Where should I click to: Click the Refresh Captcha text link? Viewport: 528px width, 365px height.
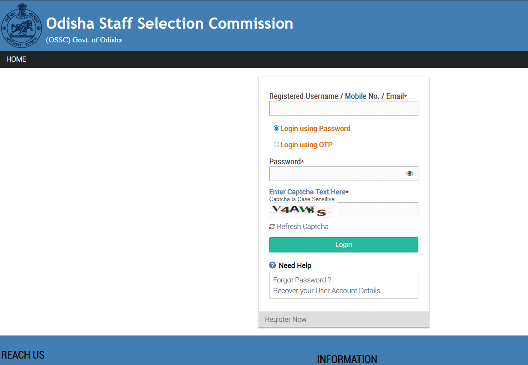pyautogui.click(x=302, y=227)
